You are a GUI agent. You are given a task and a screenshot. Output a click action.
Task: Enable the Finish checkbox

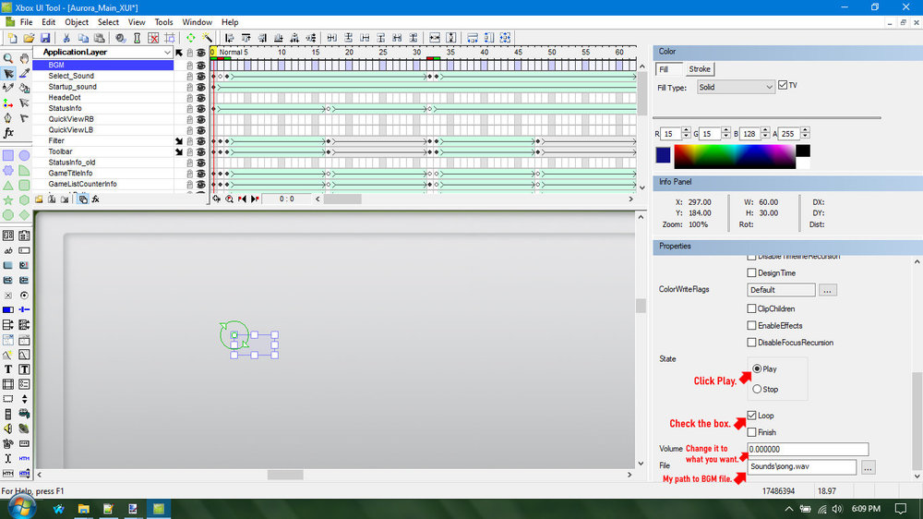point(751,432)
